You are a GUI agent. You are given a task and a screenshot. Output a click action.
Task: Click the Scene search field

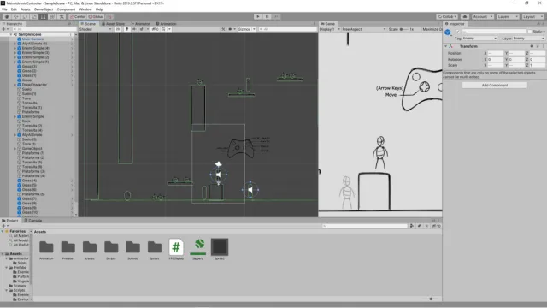(x=287, y=29)
